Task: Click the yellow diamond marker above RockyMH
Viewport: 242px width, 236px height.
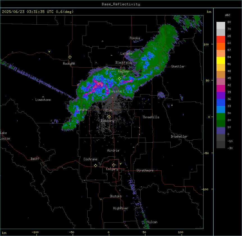Action: coord(70,57)
